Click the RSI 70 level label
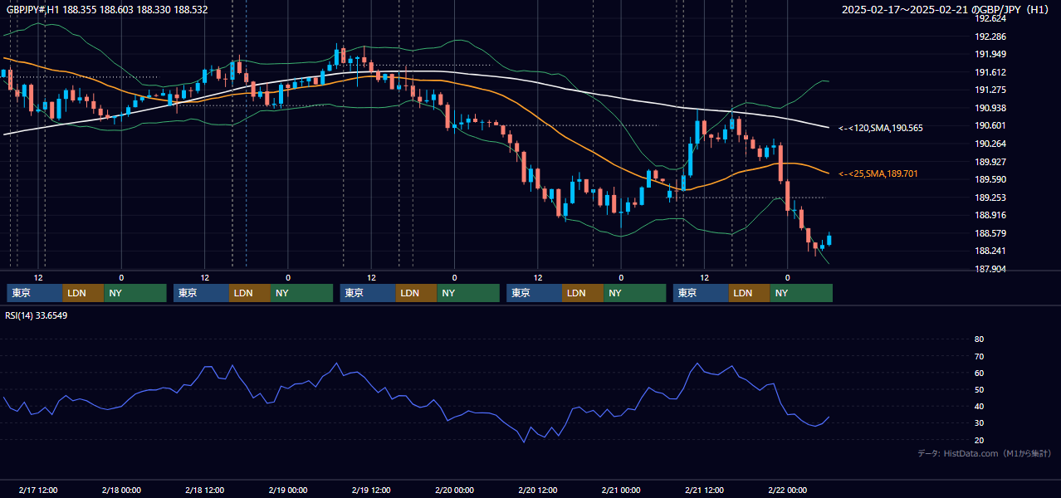 979,356
